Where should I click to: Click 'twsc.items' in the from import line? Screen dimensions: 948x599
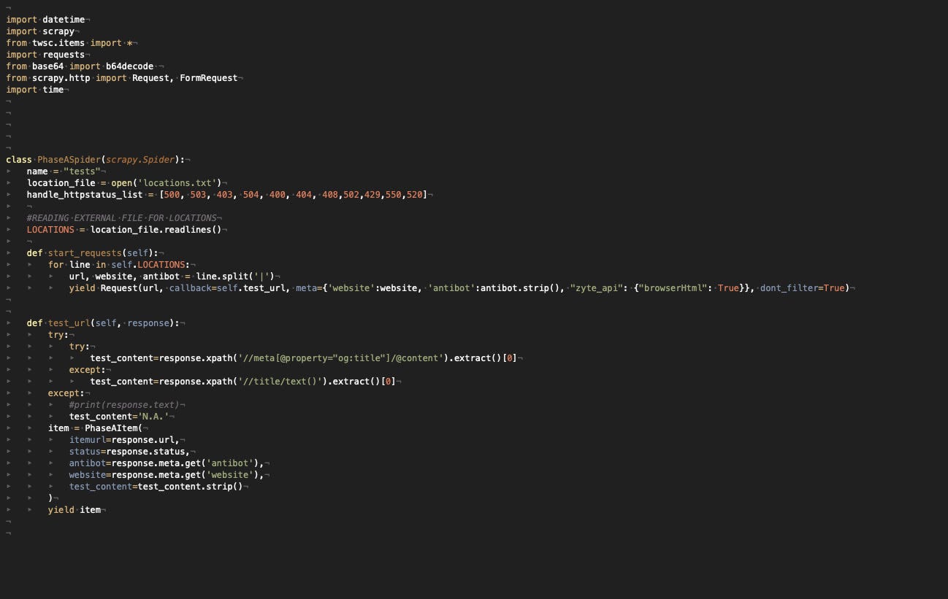coord(58,43)
